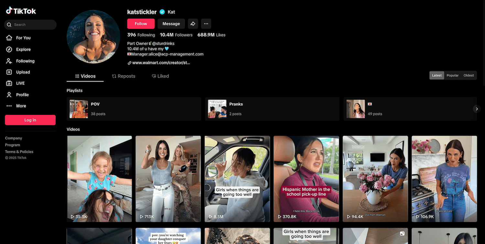The width and height of the screenshot is (485, 244).
Task: Click the Upload plus icon
Action: click(x=9, y=72)
